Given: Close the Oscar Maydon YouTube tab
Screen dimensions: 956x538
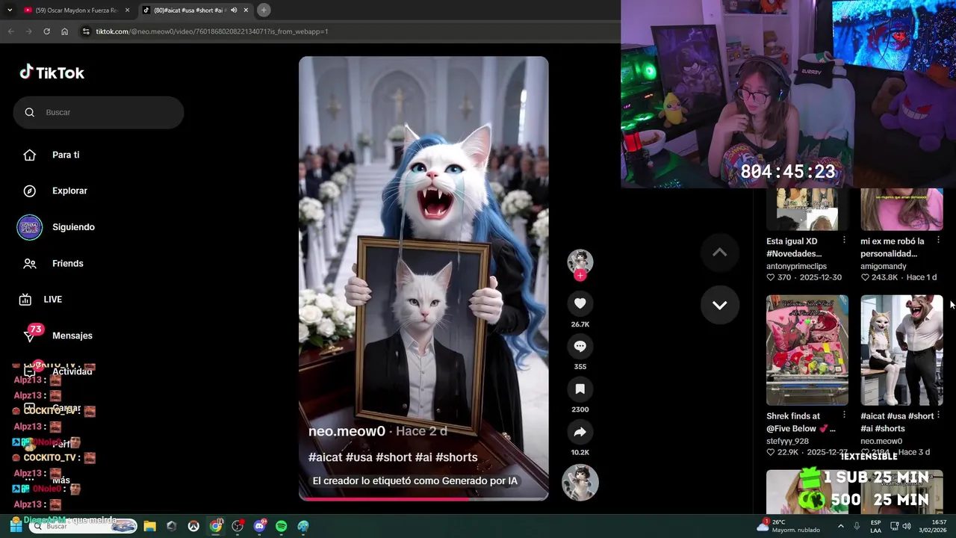Looking at the screenshot, I should pyautogui.click(x=127, y=10).
